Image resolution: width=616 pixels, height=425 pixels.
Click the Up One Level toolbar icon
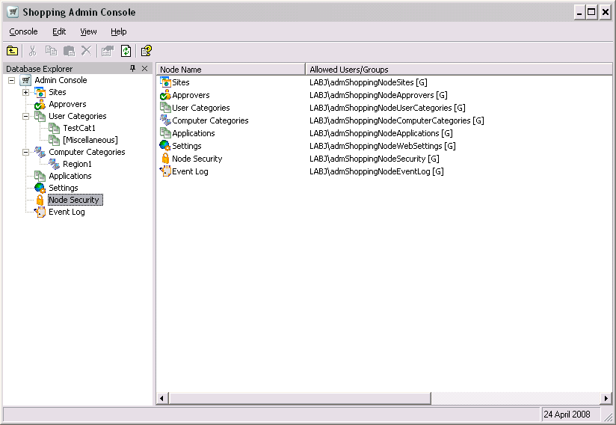[12, 51]
